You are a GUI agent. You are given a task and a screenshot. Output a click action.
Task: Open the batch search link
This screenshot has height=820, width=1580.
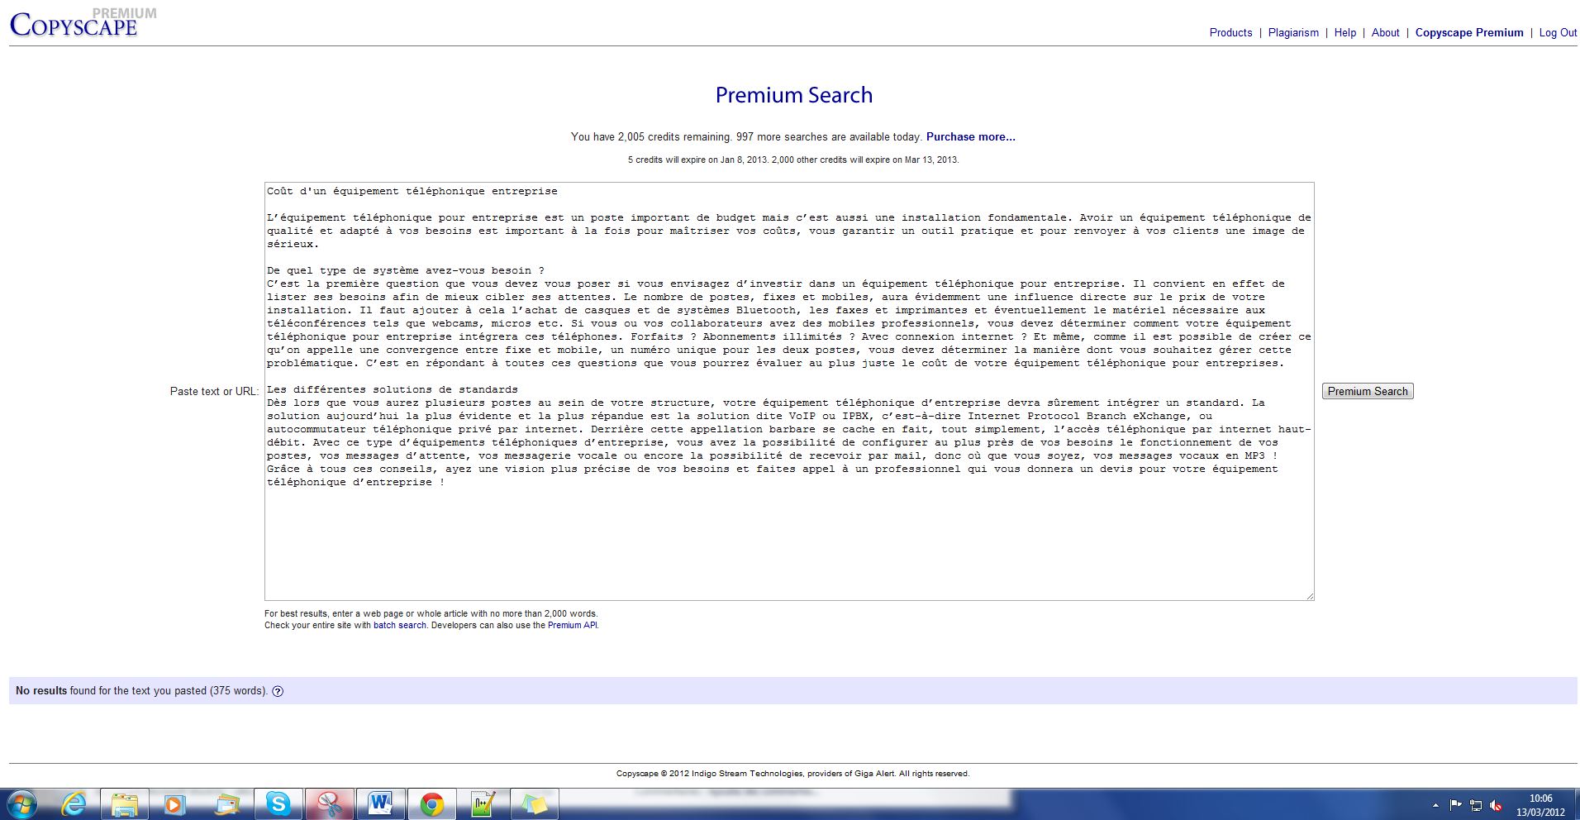[400, 626]
